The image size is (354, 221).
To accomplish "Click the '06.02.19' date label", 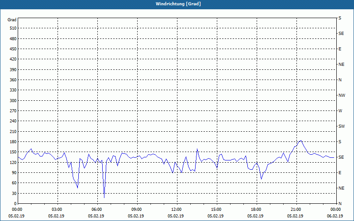I will 335,216.
